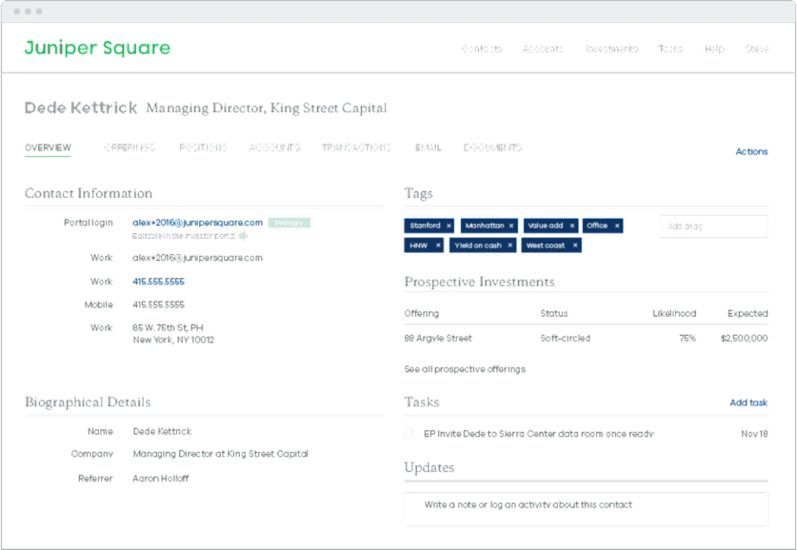Open Help in top navigation
Image resolution: width=797 pixels, height=550 pixels.
(715, 48)
